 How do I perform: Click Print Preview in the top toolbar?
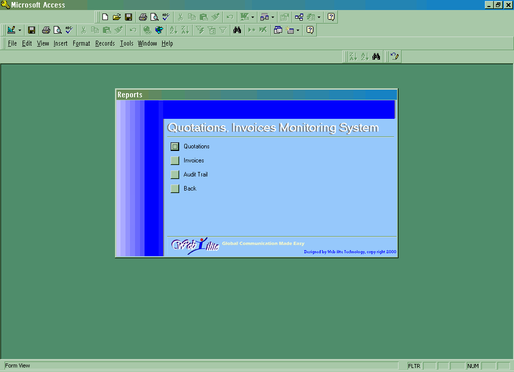tap(155, 17)
